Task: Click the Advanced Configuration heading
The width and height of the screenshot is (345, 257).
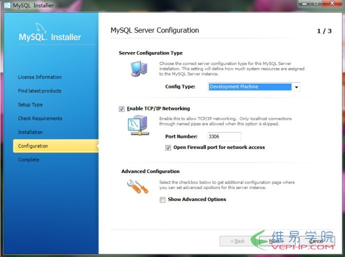Action: pos(150,171)
